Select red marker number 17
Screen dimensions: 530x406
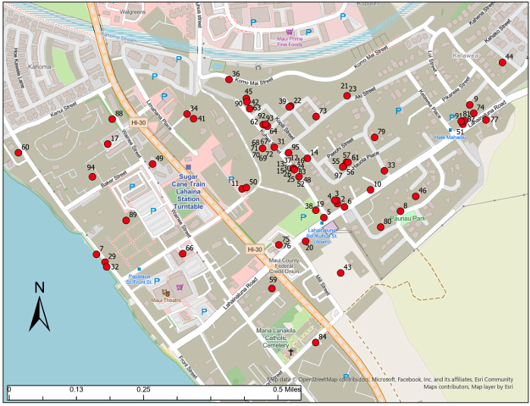click(x=108, y=143)
